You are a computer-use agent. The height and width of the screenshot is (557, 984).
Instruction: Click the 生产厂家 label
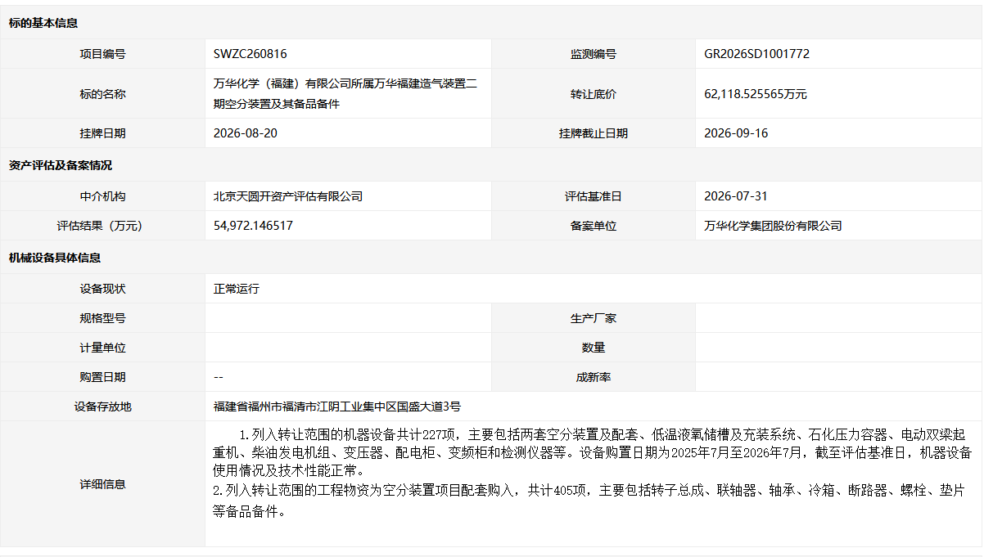594,318
